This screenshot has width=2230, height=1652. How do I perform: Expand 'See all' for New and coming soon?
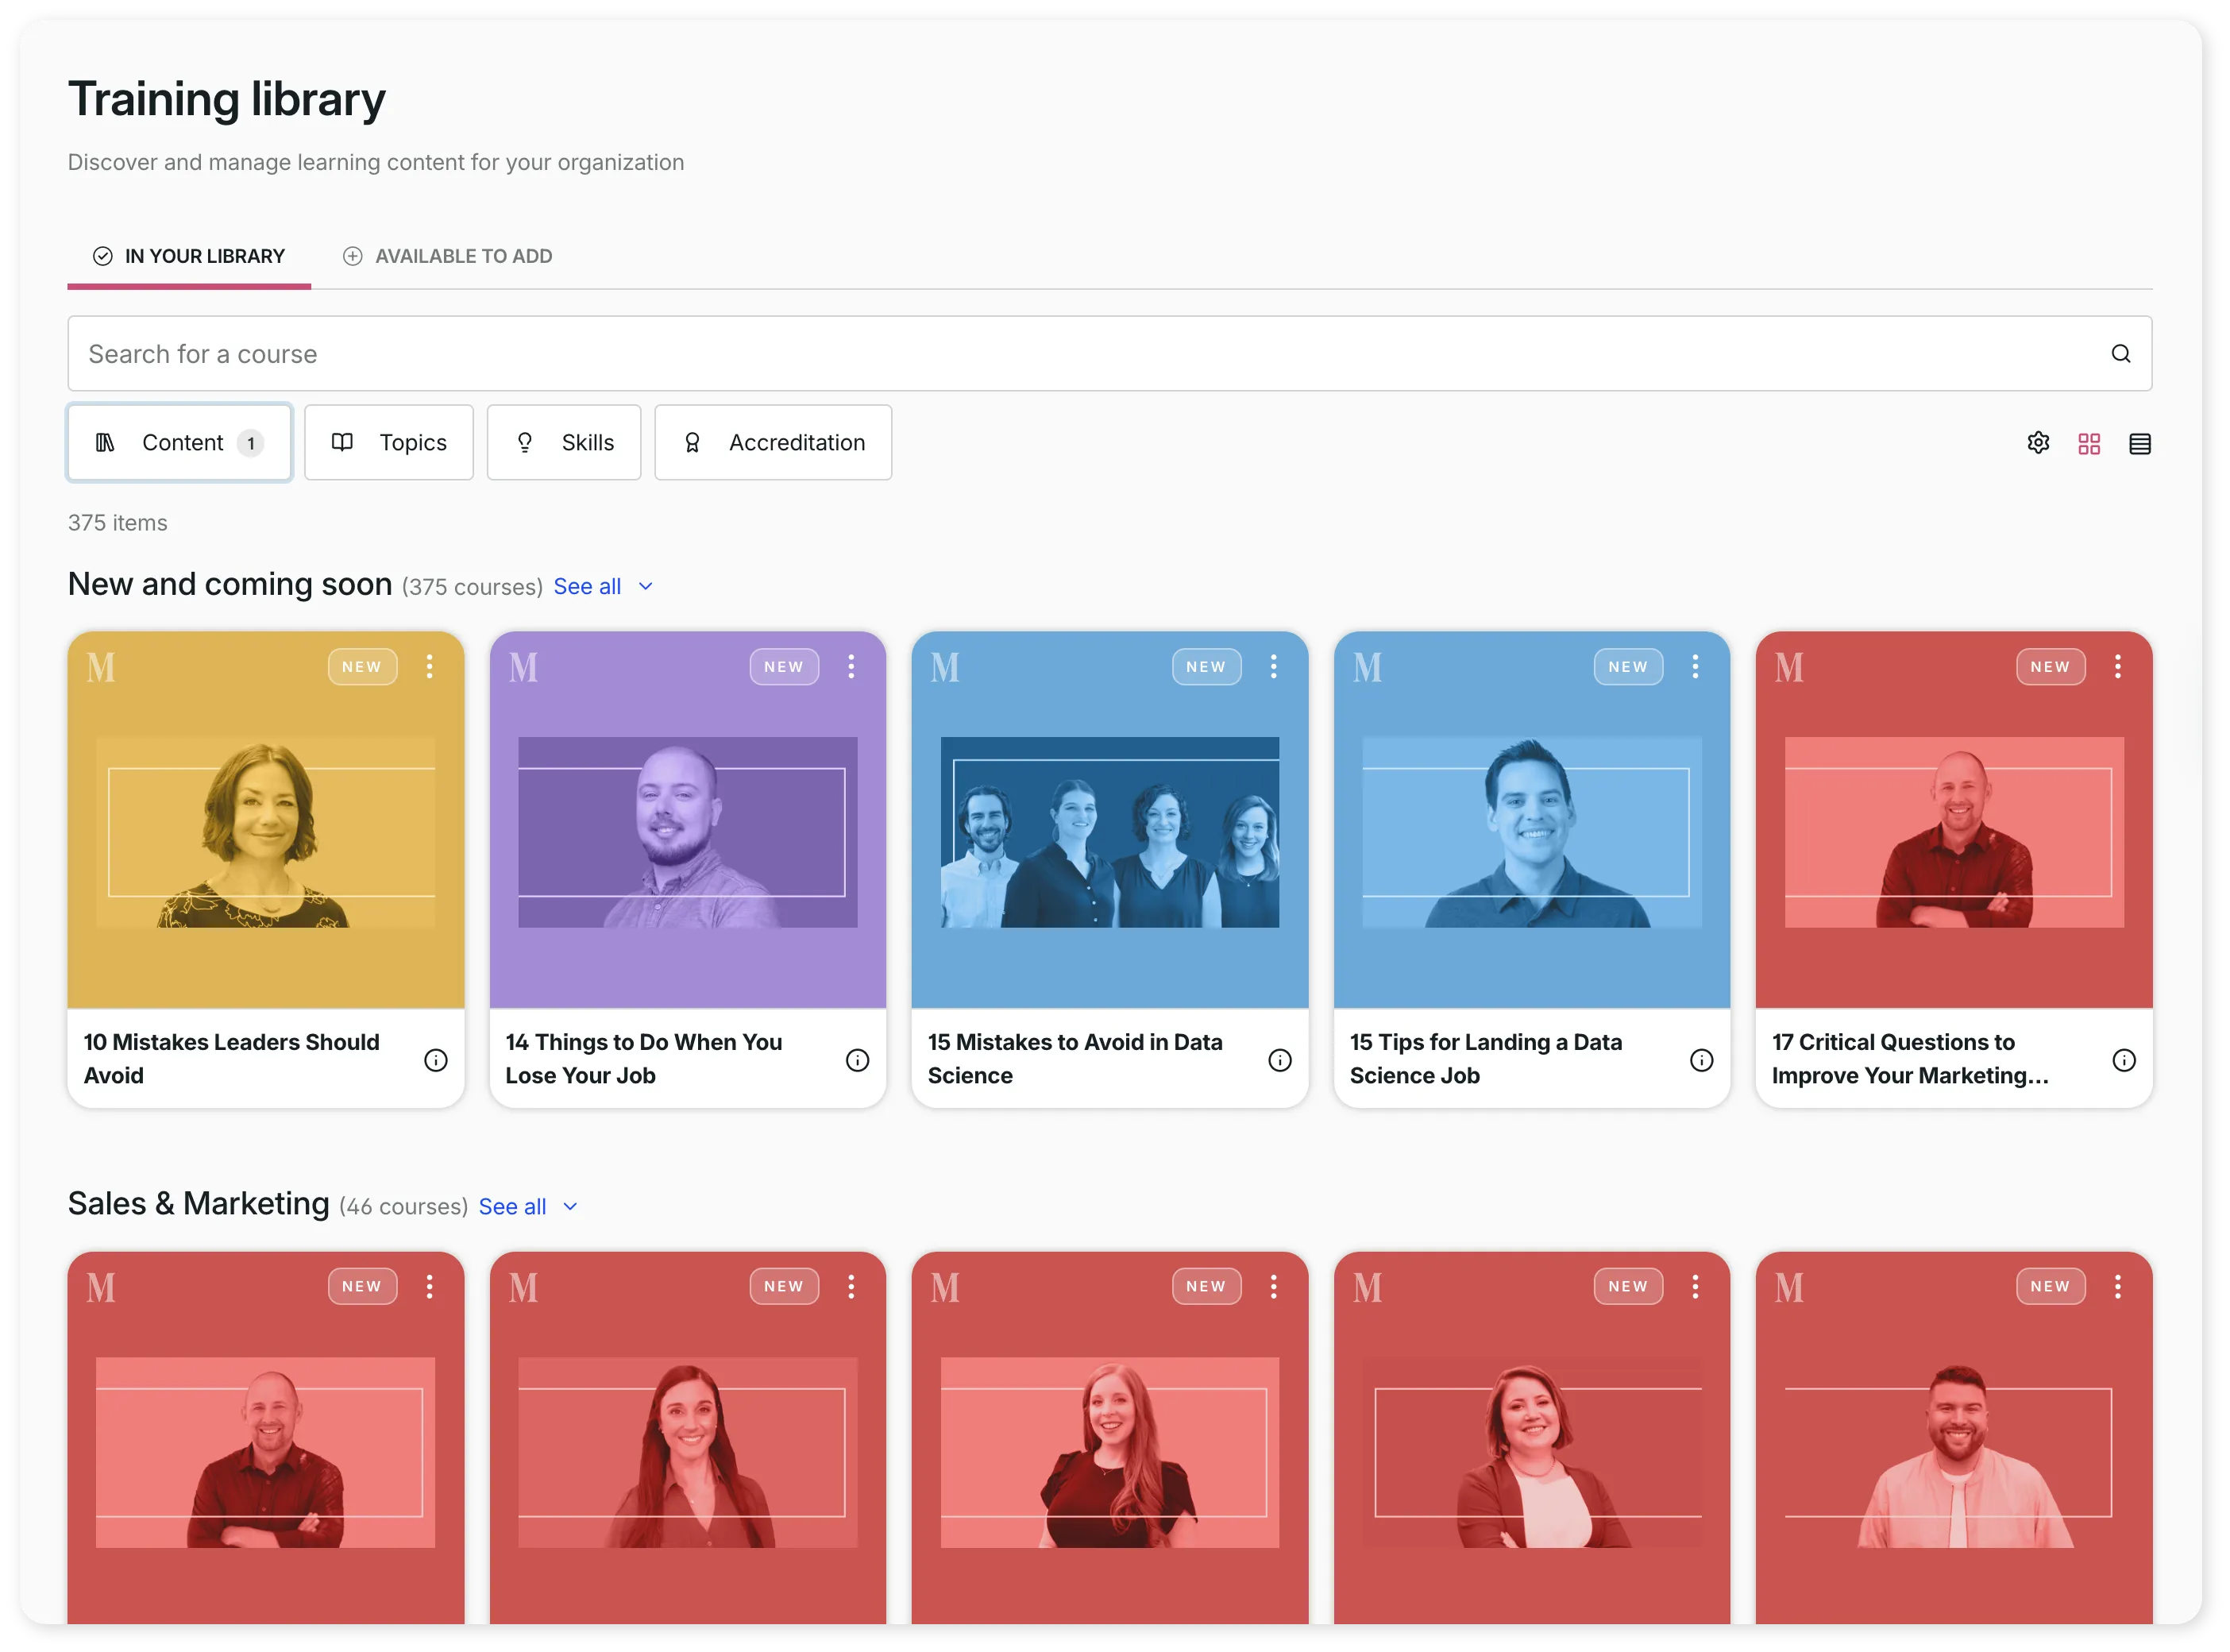point(588,586)
